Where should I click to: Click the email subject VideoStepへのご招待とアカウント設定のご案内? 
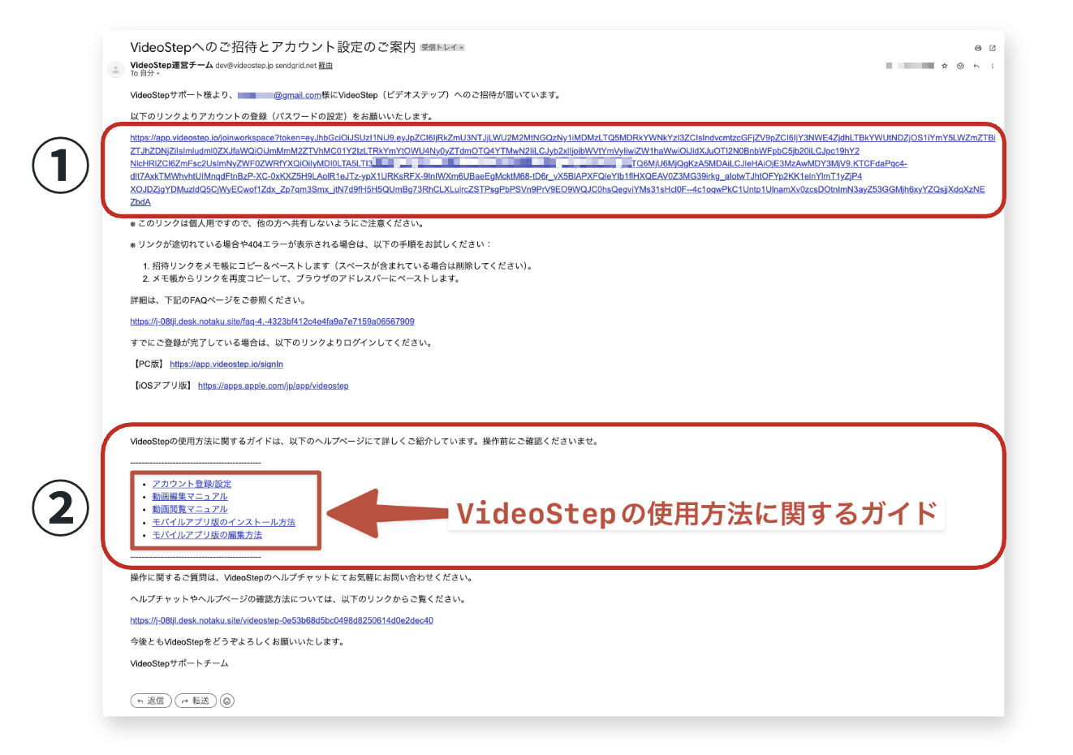point(273,47)
